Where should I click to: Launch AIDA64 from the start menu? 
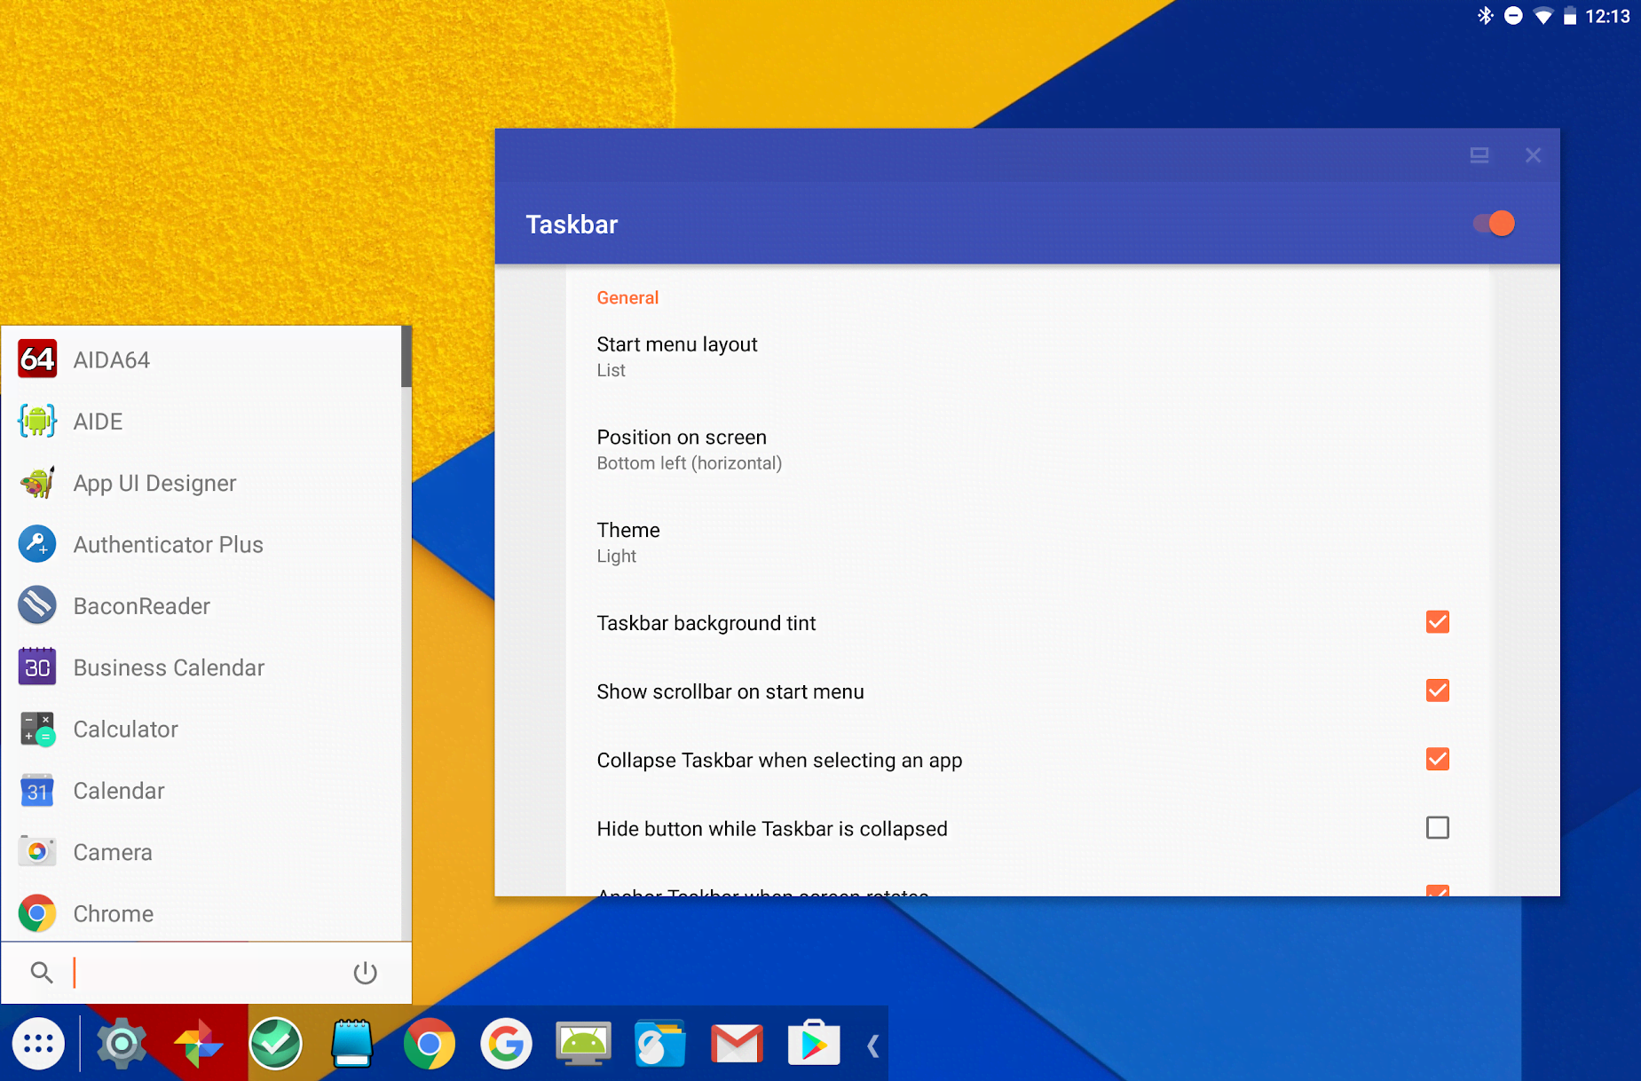pyautogui.click(x=201, y=360)
